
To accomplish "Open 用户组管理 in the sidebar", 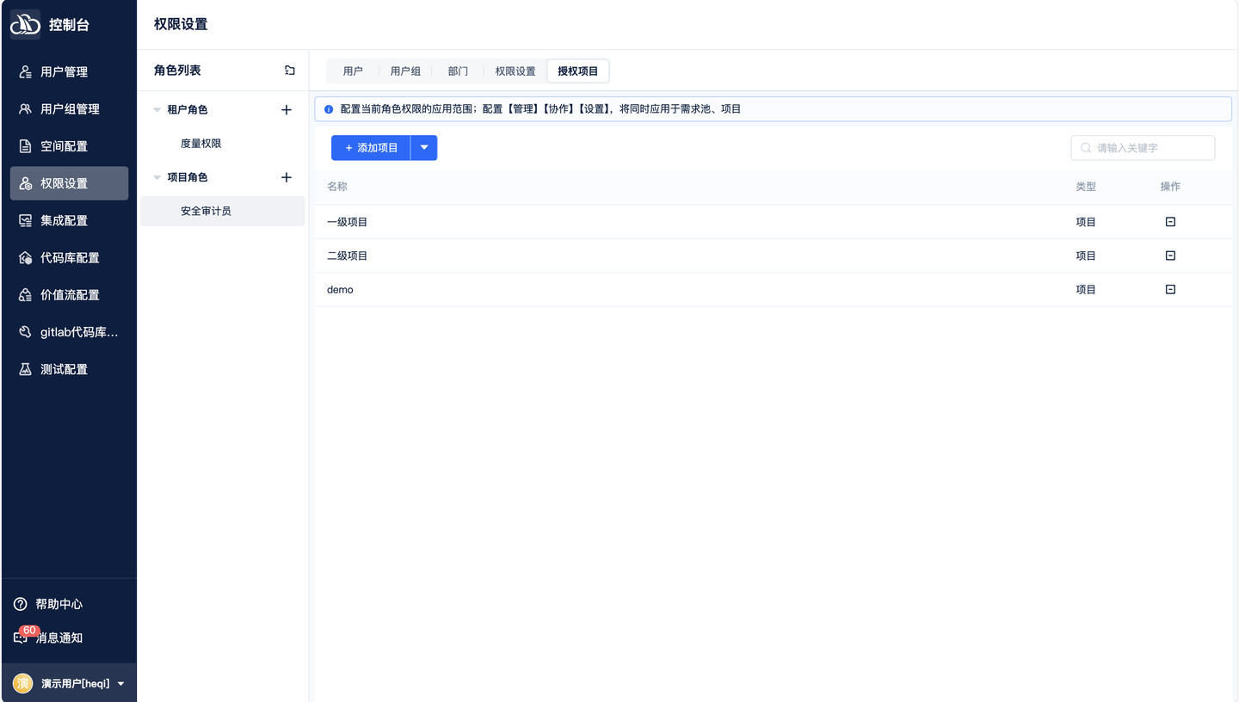I will 69,109.
